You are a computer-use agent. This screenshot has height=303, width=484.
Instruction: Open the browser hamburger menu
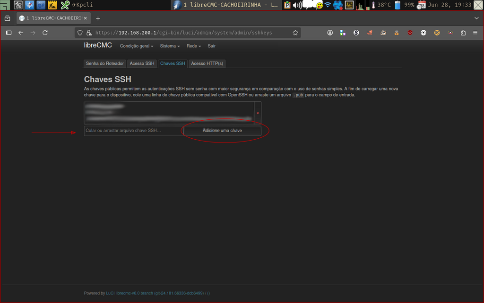(x=475, y=33)
